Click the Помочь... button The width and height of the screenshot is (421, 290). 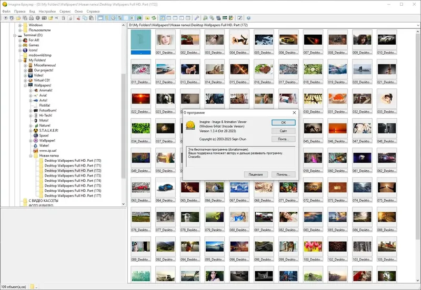[283, 174]
